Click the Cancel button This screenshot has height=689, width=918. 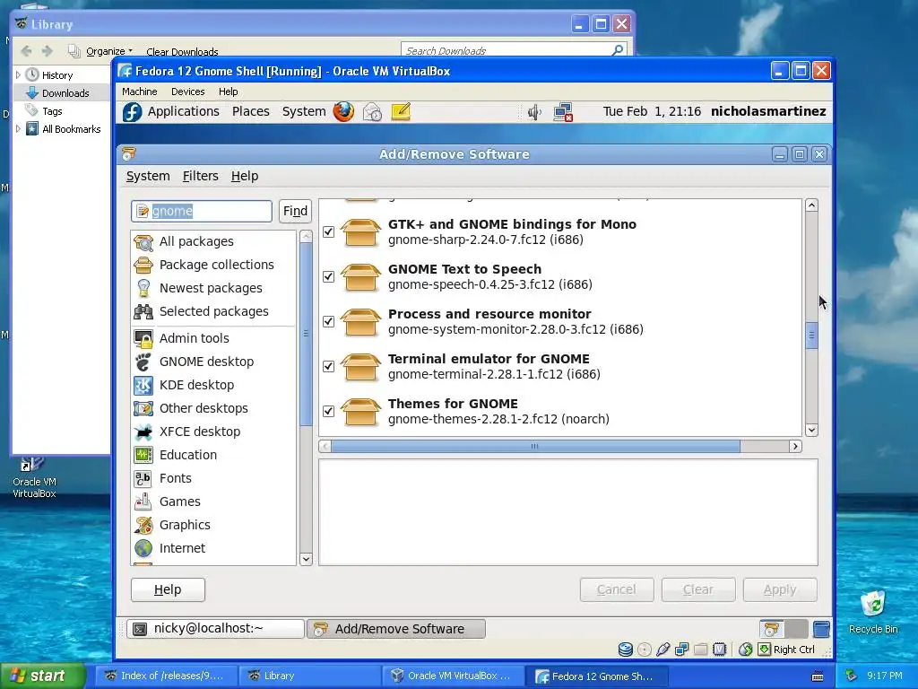point(617,589)
